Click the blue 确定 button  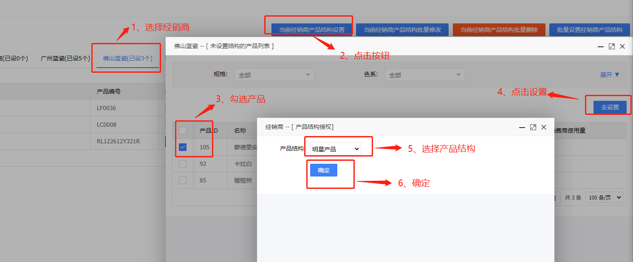[x=324, y=170]
